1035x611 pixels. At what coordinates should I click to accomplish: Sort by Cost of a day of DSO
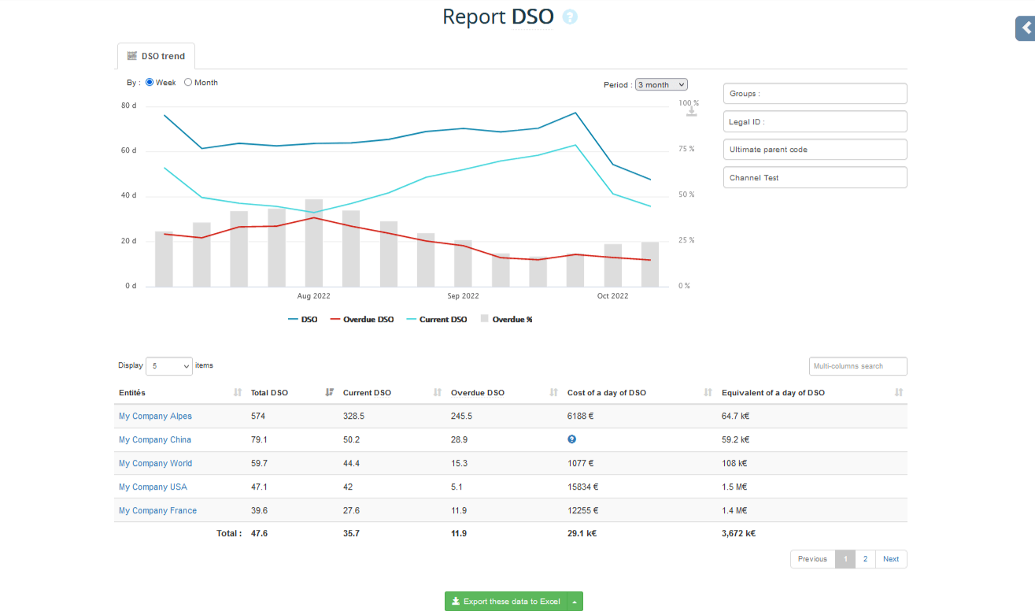coord(708,392)
